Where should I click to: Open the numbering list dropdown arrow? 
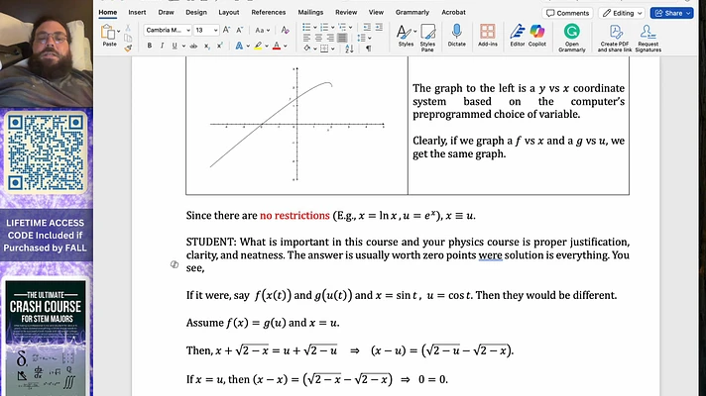point(333,28)
